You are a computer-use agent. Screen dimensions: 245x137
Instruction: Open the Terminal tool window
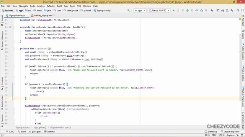click(49, 132)
